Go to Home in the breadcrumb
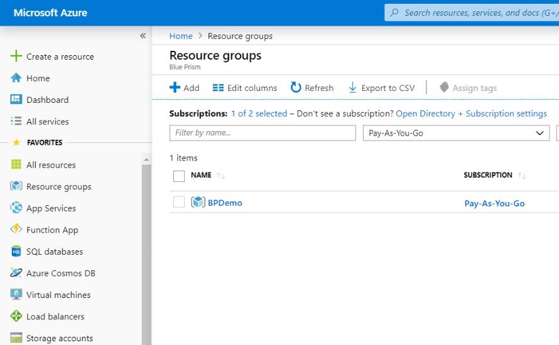Viewport: 559px width, 345px height. tap(181, 36)
